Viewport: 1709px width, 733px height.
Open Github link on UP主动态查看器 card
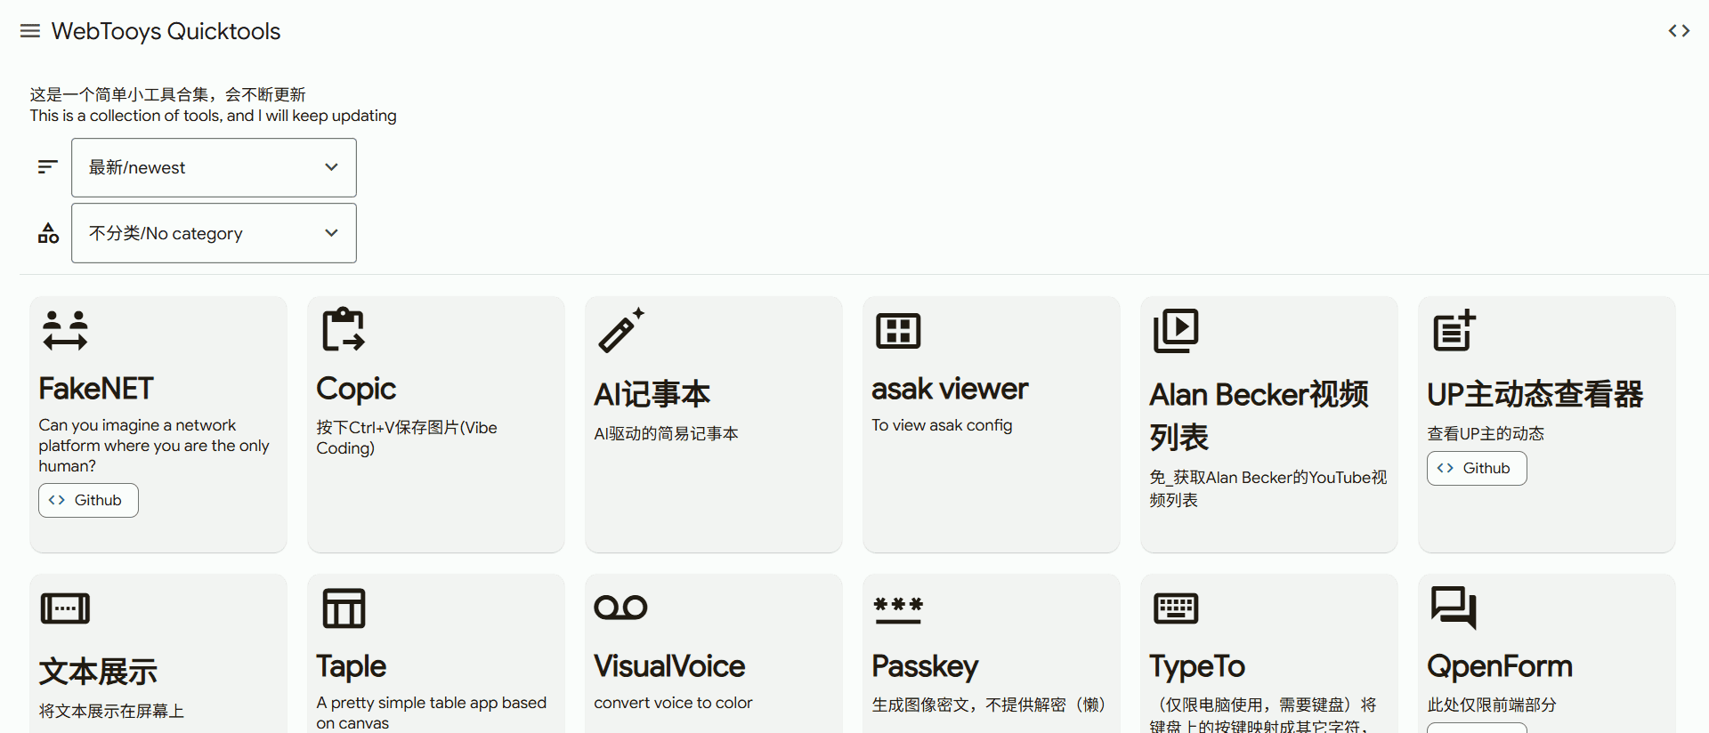pos(1477,468)
